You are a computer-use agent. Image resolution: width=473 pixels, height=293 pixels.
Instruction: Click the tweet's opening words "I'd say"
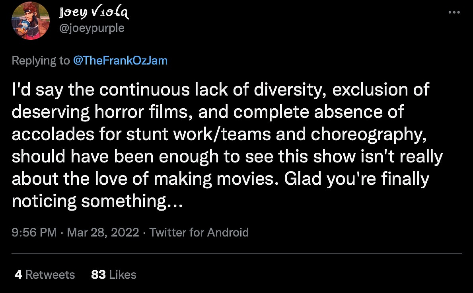tap(37, 90)
